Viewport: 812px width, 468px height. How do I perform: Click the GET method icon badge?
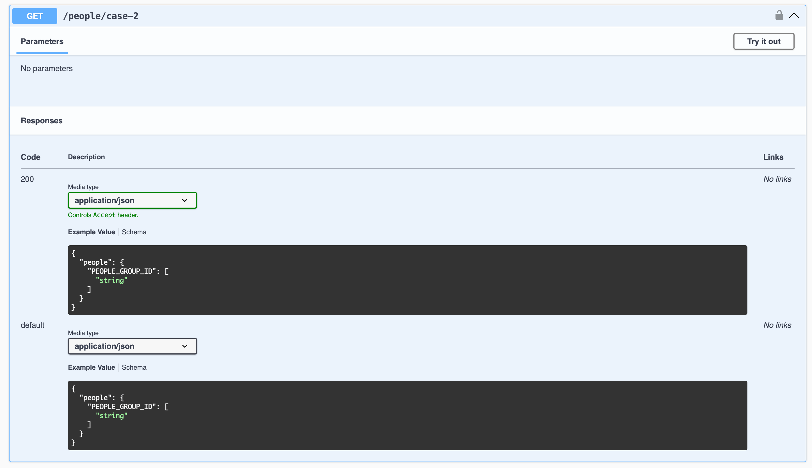coord(35,16)
